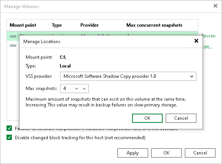Select the second volume row drive icon

[x=13, y=45]
